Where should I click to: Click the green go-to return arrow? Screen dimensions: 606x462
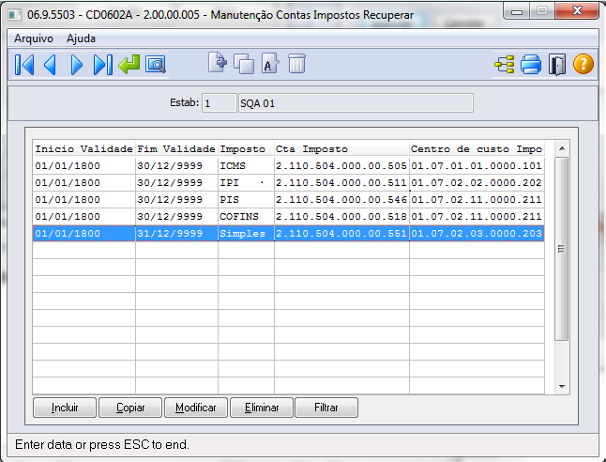(x=129, y=64)
